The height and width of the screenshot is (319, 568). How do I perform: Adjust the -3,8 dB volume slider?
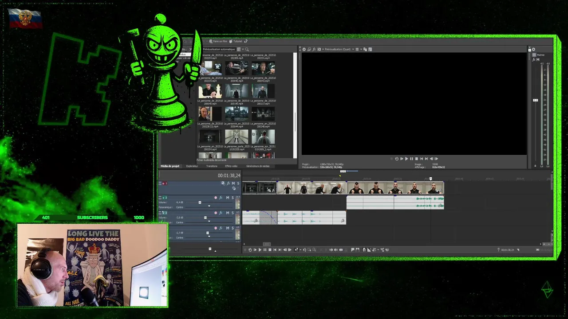pos(205,218)
